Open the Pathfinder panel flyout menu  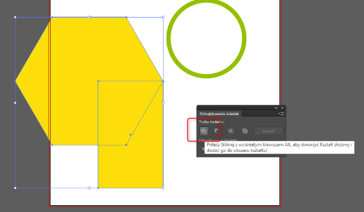tap(281, 113)
